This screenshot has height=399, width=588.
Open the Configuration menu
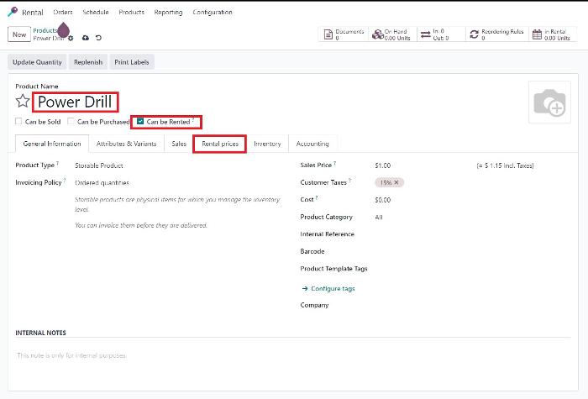tap(213, 13)
